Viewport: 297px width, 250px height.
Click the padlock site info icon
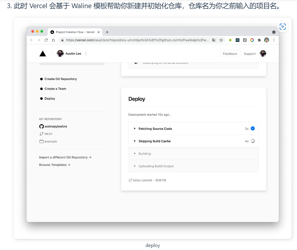pyautogui.click(x=62, y=40)
